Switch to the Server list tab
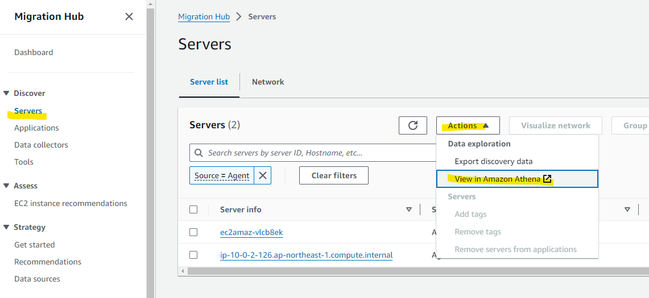The width and height of the screenshot is (649, 298). (x=209, y=82)
